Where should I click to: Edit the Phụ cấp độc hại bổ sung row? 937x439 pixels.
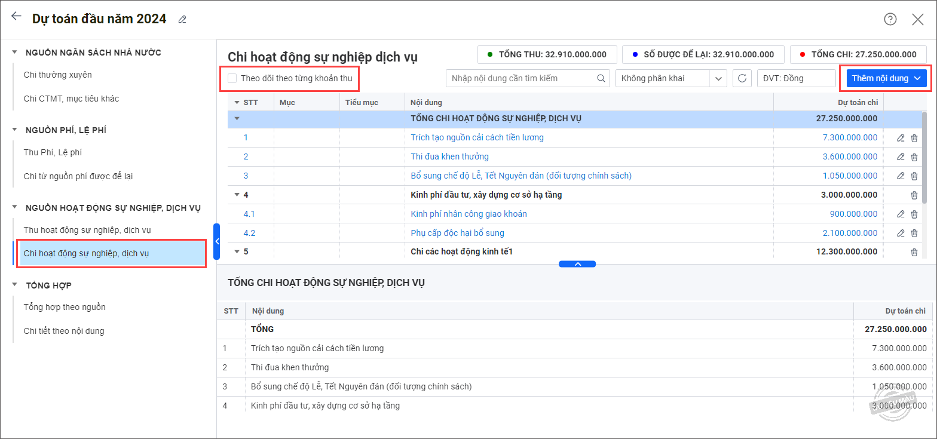point(901,233)
